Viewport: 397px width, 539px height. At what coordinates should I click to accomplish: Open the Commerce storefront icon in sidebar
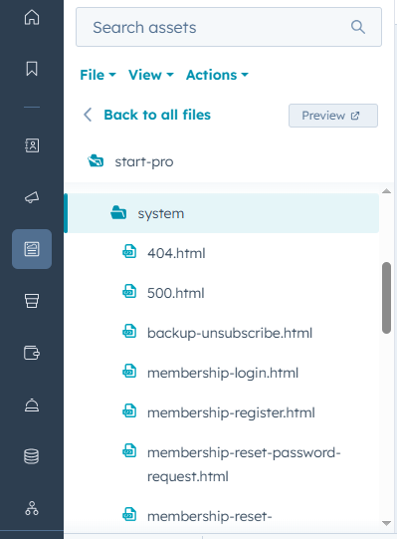tap(32, 301)
